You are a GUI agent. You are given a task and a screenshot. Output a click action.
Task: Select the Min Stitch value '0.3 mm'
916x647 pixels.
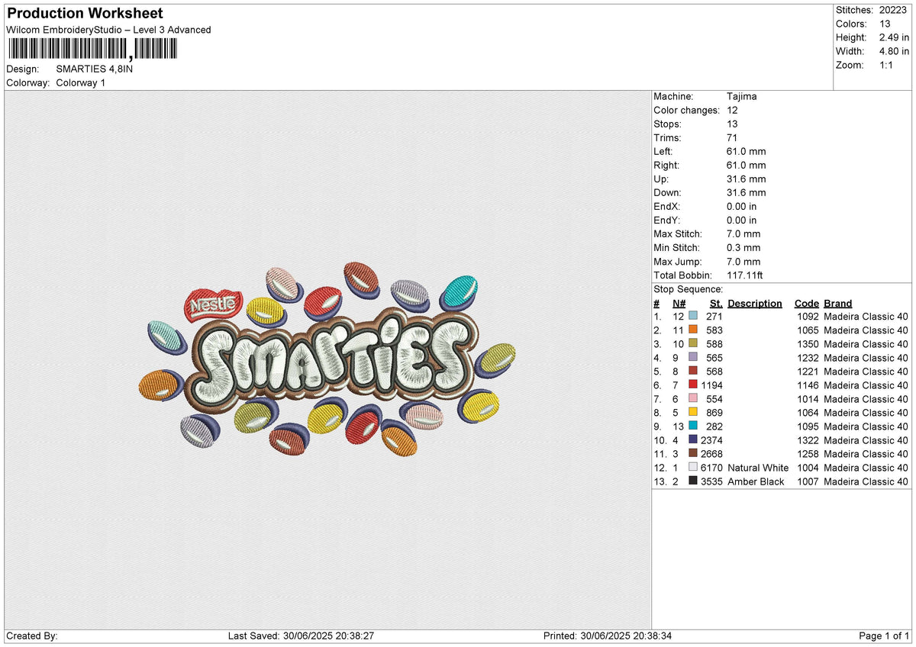click(x=744, y=248)
